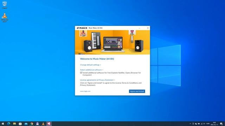Open the Recycle Bin desktop icon
225x126 pixels.
pos(5,5)
